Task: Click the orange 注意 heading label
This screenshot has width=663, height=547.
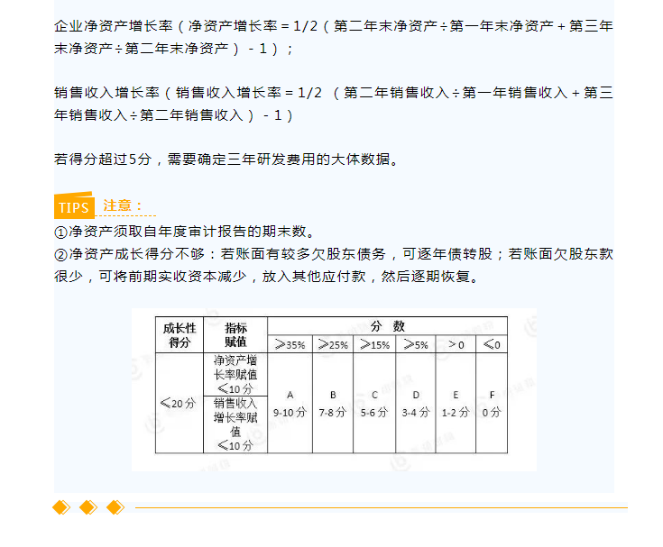Action: pos(123,205)
